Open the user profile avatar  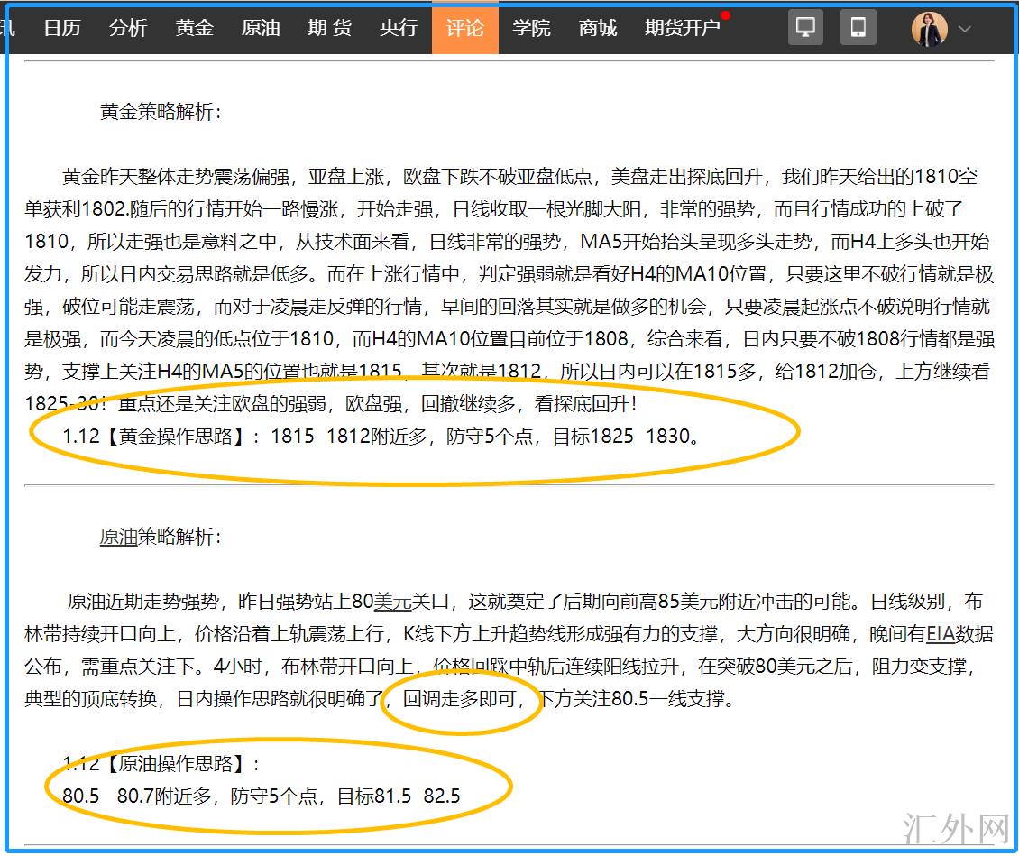(929, 29)
